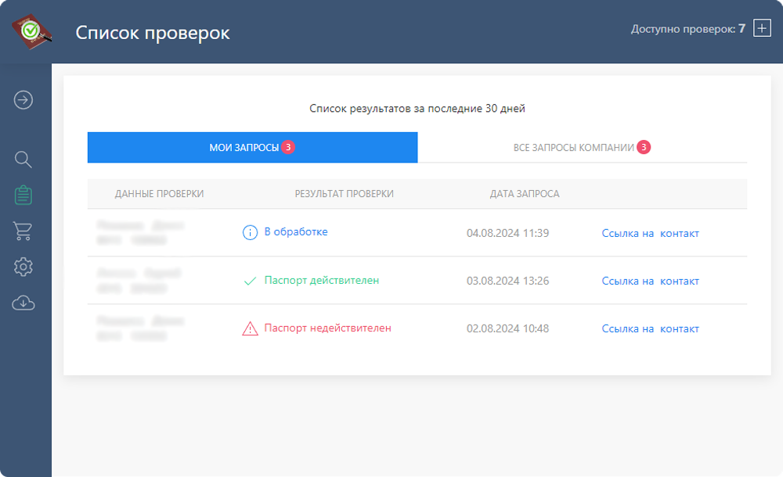Click the ДАТА ЗАПРОСА column header

524,194
